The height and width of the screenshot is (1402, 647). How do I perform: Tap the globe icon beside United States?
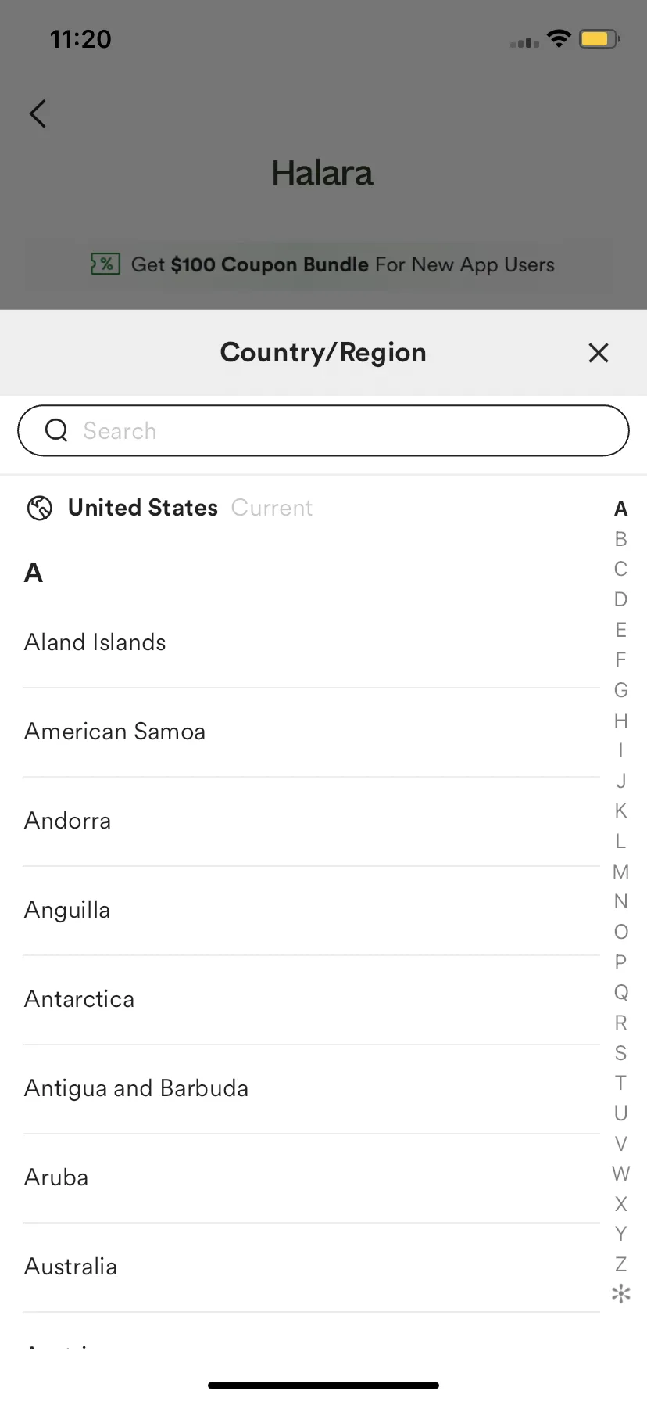tap(40, 509)
